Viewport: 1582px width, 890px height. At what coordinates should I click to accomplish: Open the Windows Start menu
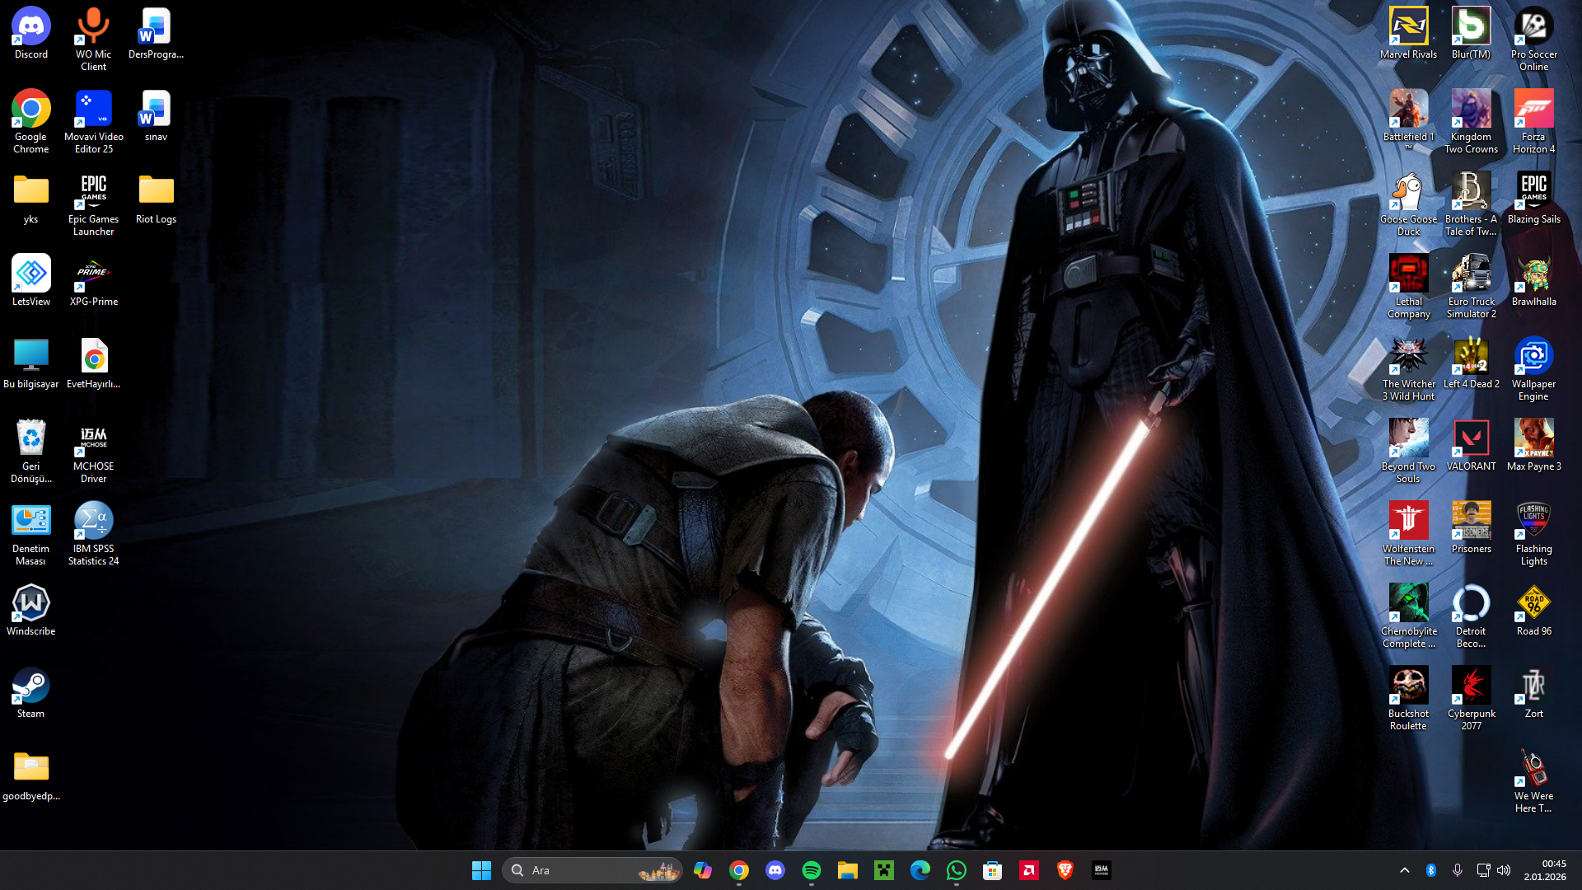point(481,870)
